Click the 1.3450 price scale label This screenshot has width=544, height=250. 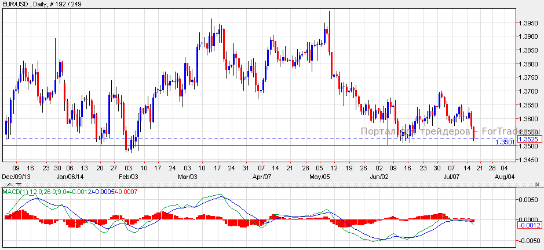tap(529, 160)
